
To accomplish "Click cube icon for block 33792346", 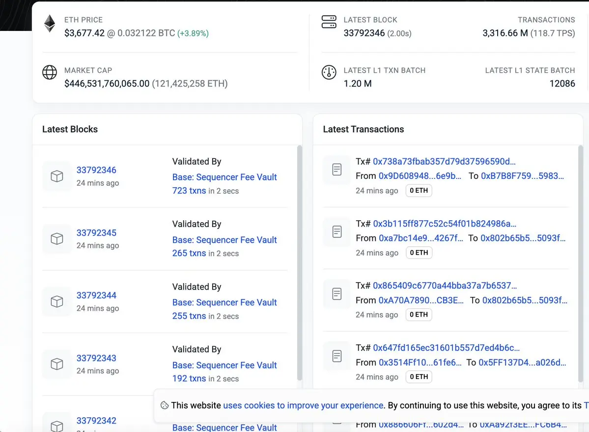I will pyautogui.click(x=56, y=176).
